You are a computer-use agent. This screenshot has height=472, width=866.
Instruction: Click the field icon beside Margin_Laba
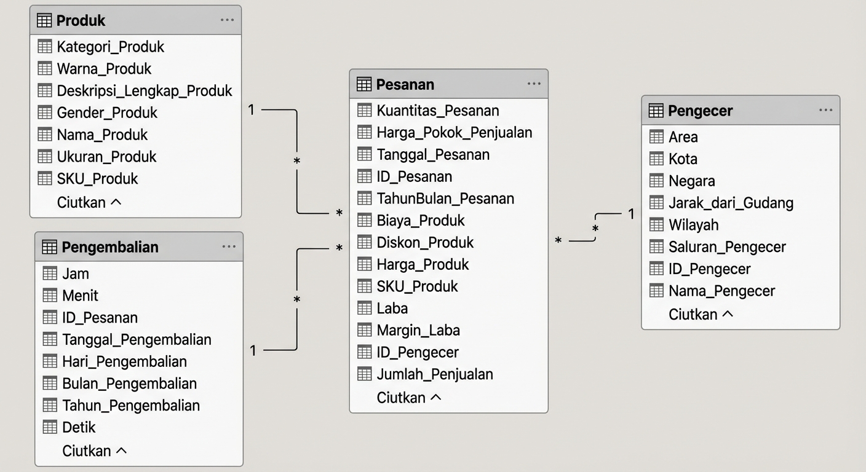[x=364, y=330]
